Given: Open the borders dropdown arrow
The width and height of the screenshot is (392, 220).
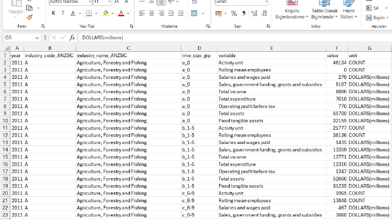Looking at the screenshot, I should 96,13.
